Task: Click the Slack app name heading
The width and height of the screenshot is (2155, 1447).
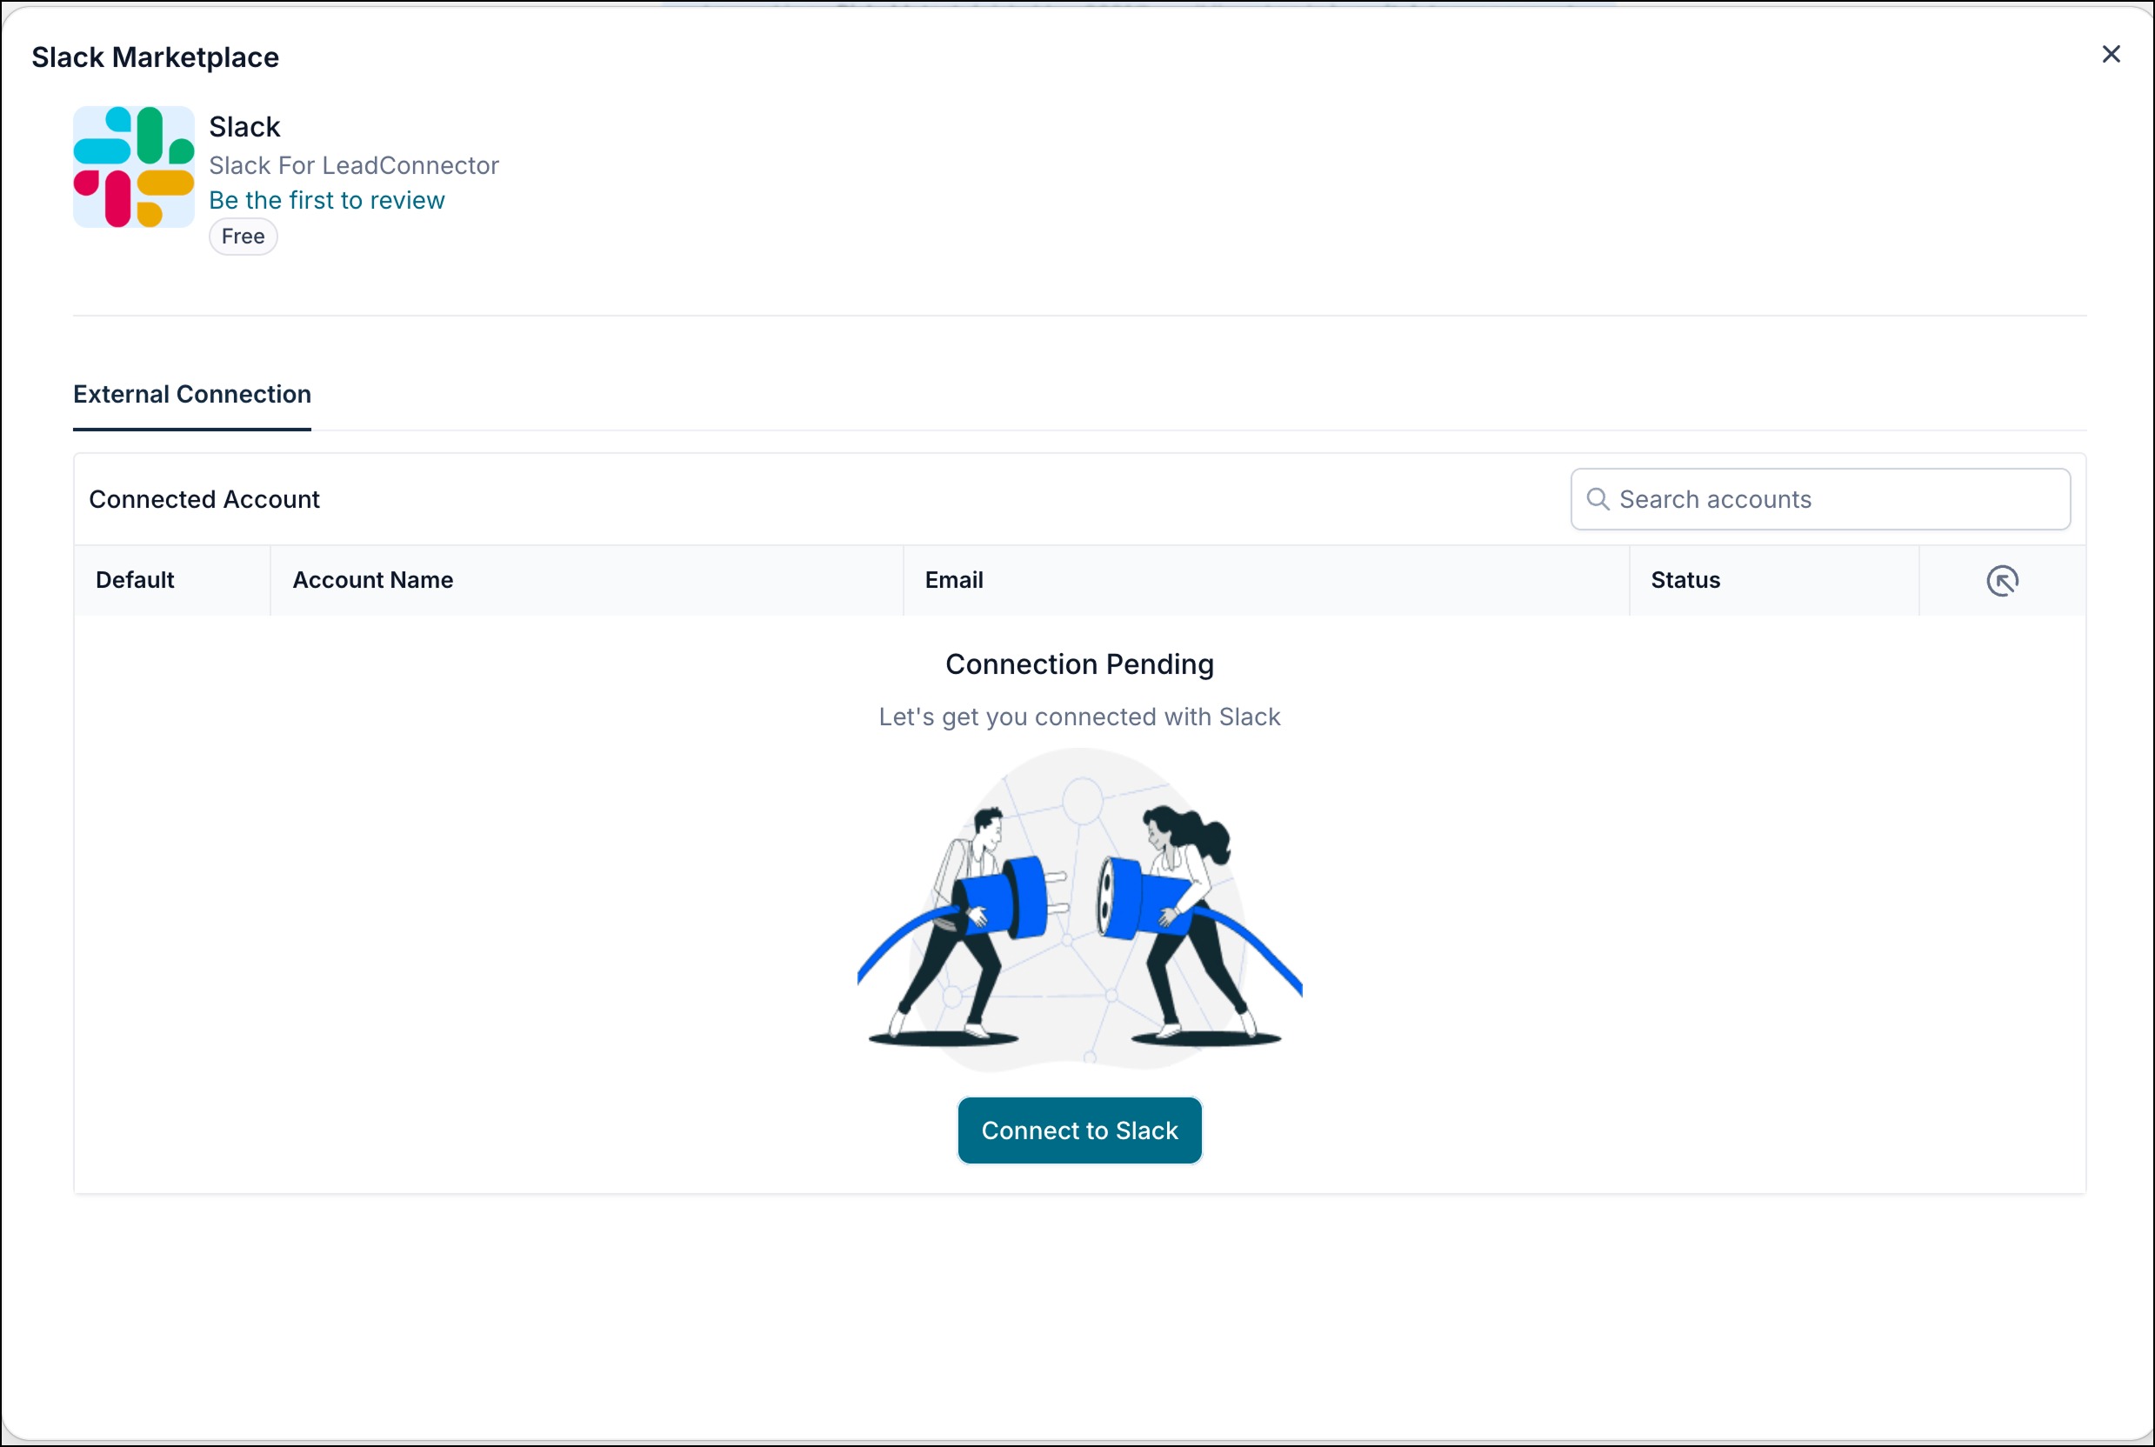Action: click(x=244, y=126)
